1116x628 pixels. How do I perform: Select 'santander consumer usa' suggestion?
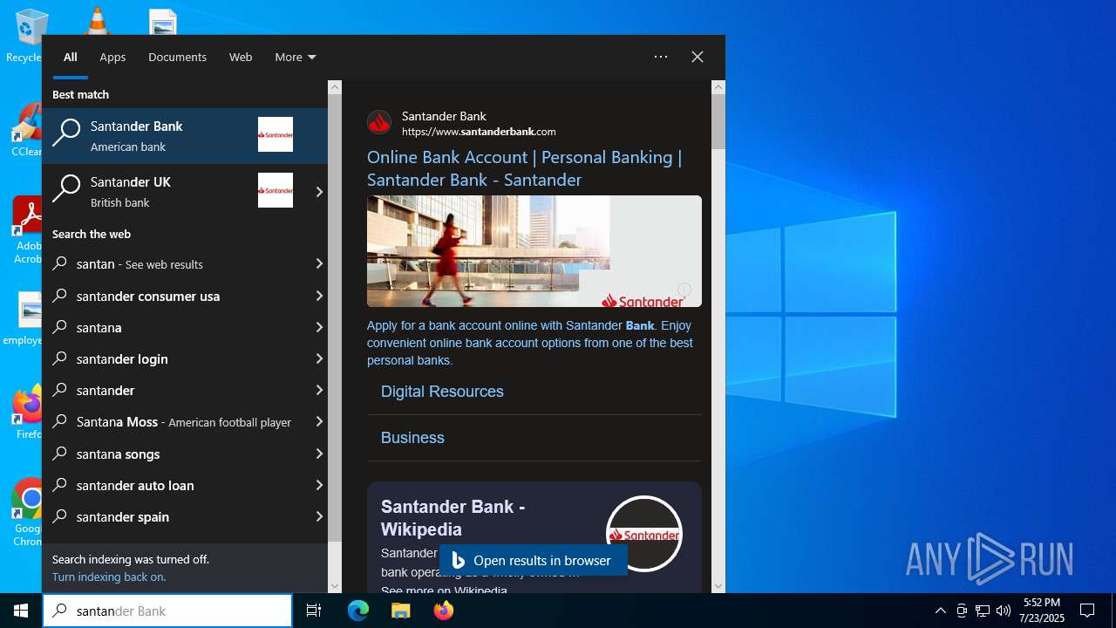coord(176,296)
